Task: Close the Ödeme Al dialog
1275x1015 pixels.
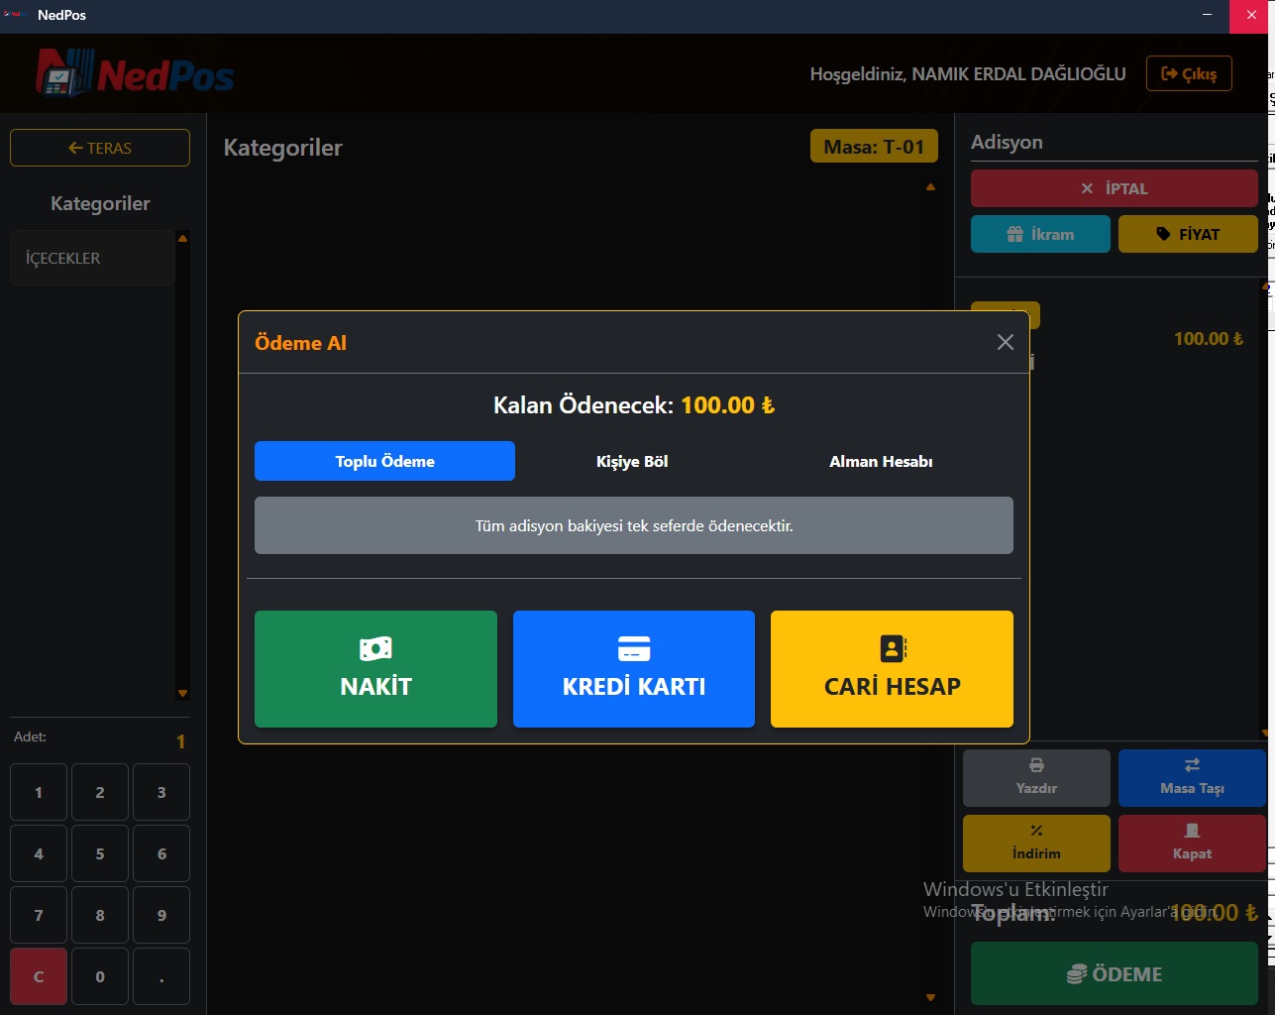Action: click(1005, 342)
